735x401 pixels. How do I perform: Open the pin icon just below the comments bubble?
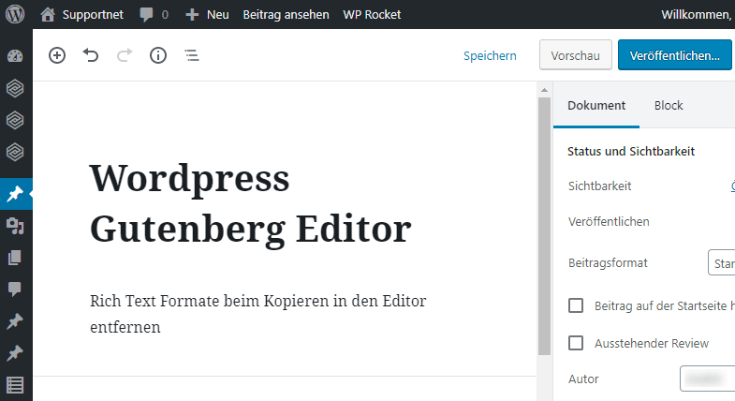[15, 321]
